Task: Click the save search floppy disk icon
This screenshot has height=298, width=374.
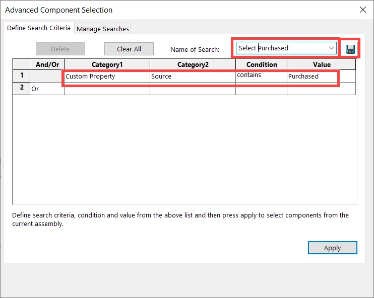Action: [x=350, y=49]
